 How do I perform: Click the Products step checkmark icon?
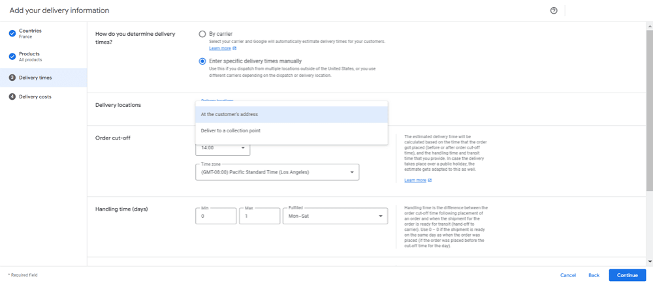[12, 56]
